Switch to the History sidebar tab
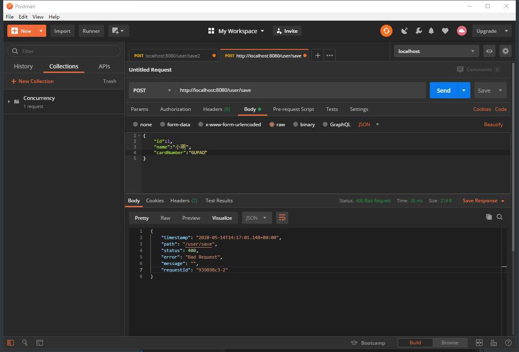519x352 pixels. point(23,66)
